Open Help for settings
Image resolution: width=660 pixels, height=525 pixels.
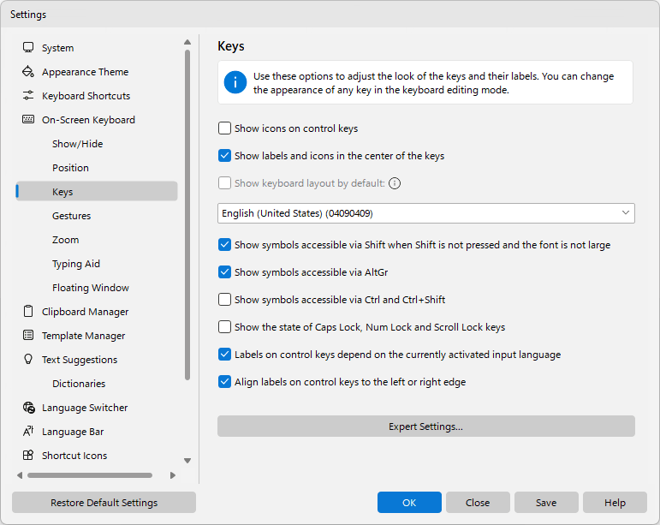[x=615, y=502]
